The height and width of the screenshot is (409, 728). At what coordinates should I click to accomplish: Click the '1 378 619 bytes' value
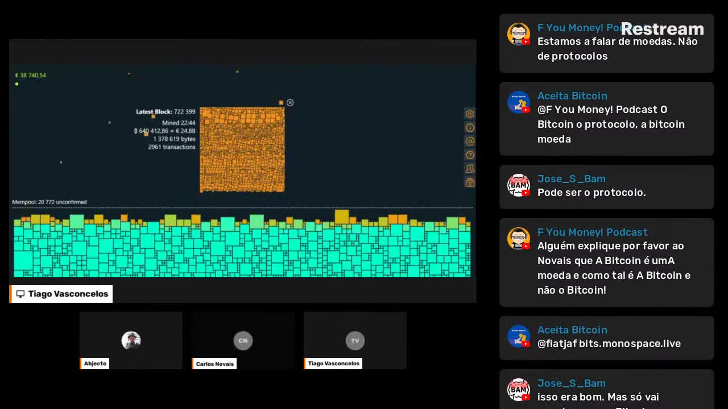(174, 139)
